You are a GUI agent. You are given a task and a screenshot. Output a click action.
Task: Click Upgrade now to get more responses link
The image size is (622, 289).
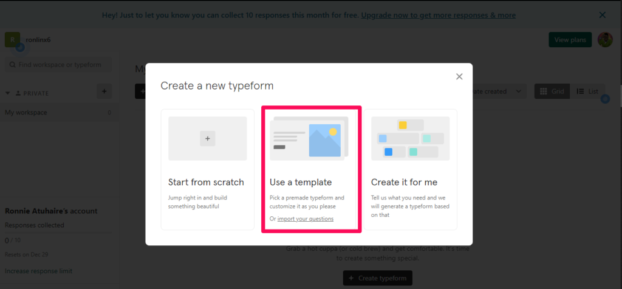pos(439,15)
